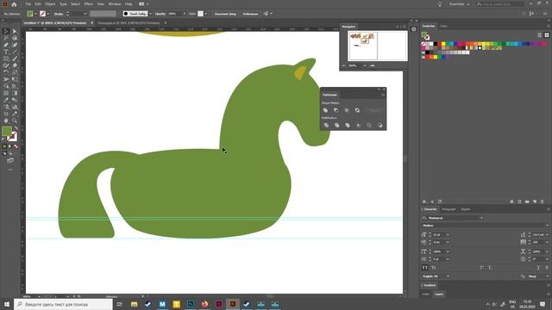Choose the Magic Wand tool
Screen dimensions: 552x310
pos(6,38)
